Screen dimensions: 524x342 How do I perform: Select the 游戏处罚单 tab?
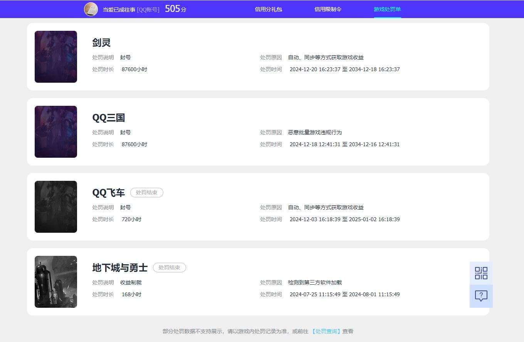click(387, 9)
